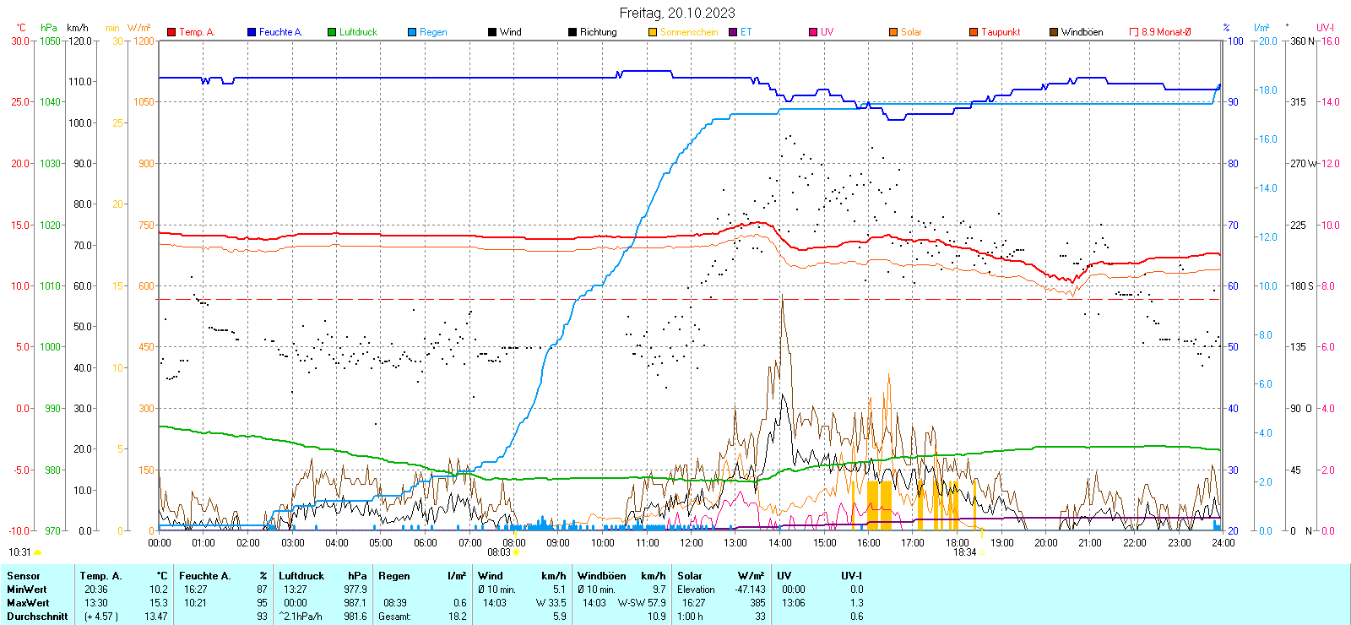Click the orange Solar legend square
The image size is (1351, 625).
[x=893, y=32]
